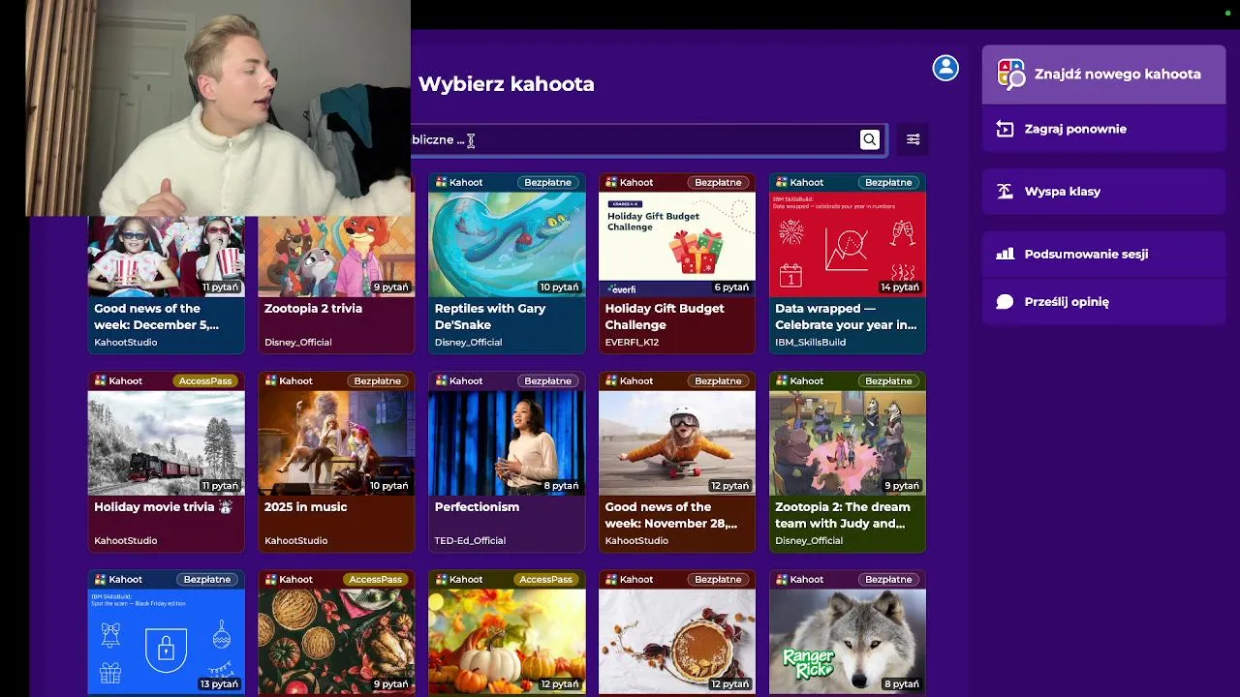Click the Prześlij opinię speech bubble icon
1240x697 pixels.
point(1005,301)
